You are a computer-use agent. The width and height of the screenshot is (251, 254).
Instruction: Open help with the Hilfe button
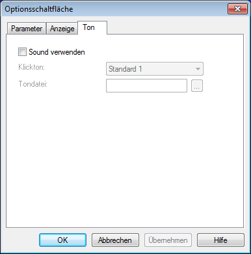tap(220, 240)
